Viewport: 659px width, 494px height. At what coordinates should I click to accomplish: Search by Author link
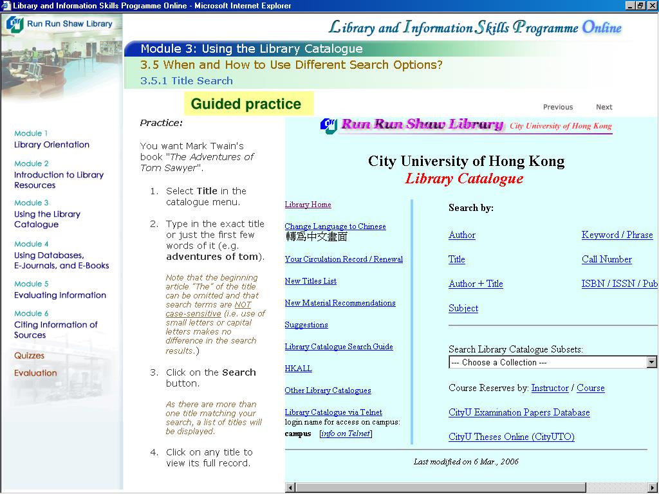[x=462, y=235]
